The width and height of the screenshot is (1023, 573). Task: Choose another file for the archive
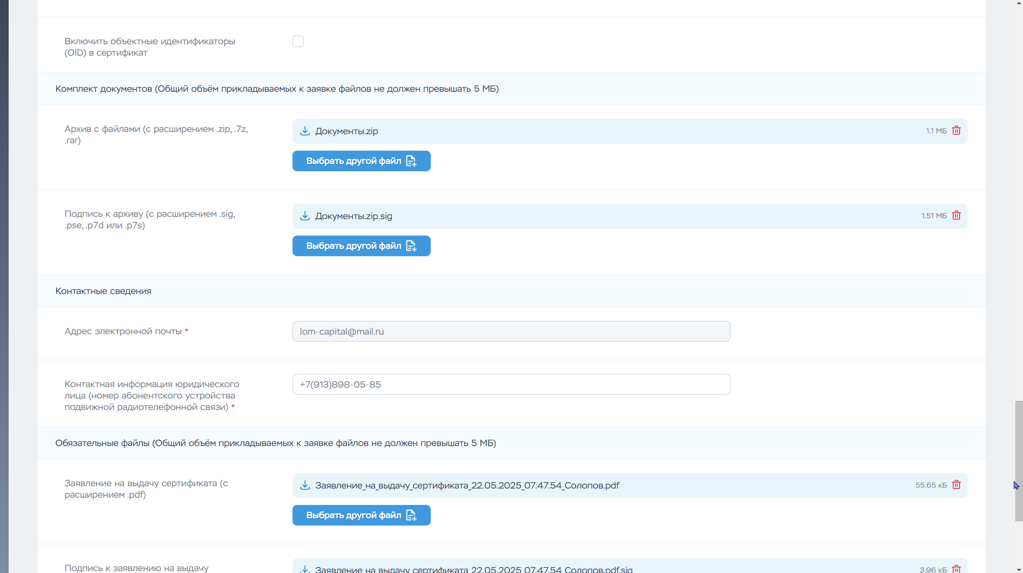pyautogui.click(x=361, y=161)
